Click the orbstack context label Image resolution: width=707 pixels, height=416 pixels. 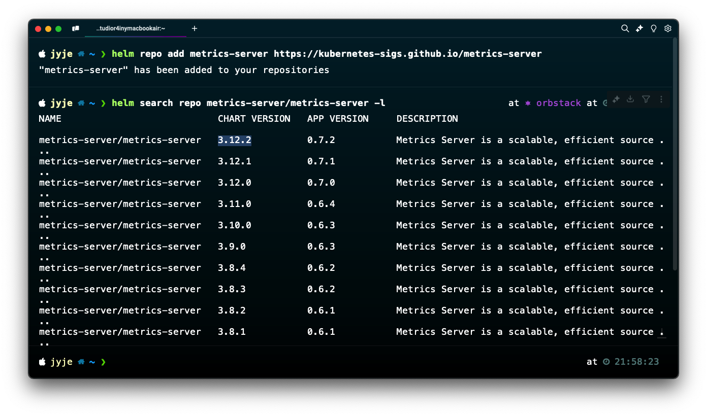(x=559, y=103)
